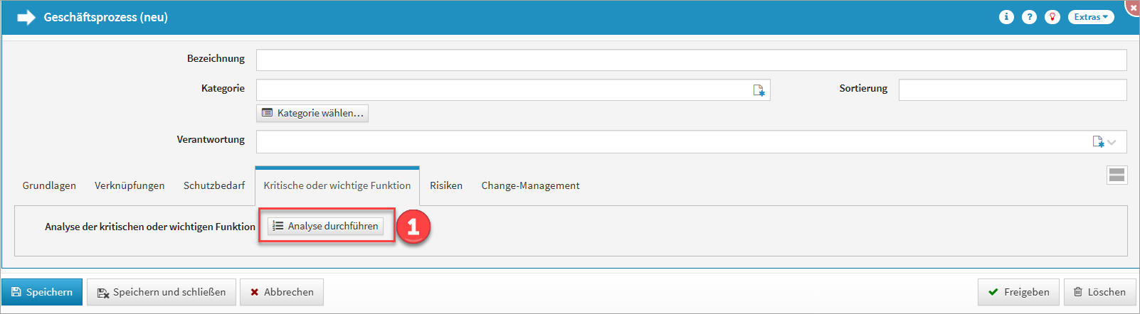Open the Kategorie wählen picker
Viewport: 1140px width, 314px height.
click(312, 113)
